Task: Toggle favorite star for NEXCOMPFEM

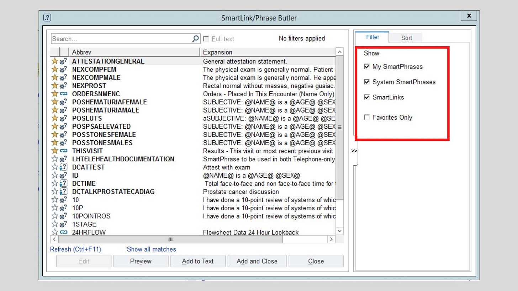Action: (x=55, y=69)
